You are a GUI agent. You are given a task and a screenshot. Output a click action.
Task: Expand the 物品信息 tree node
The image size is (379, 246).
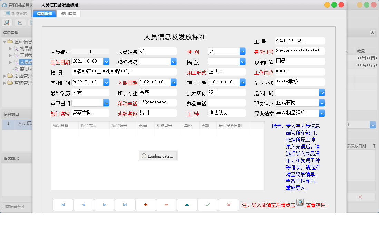[x=10, y=48]
